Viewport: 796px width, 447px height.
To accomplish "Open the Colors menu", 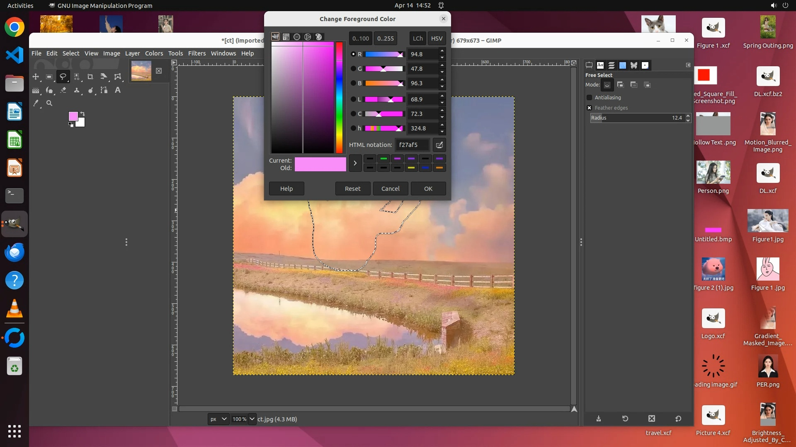I will click(154, 53).
